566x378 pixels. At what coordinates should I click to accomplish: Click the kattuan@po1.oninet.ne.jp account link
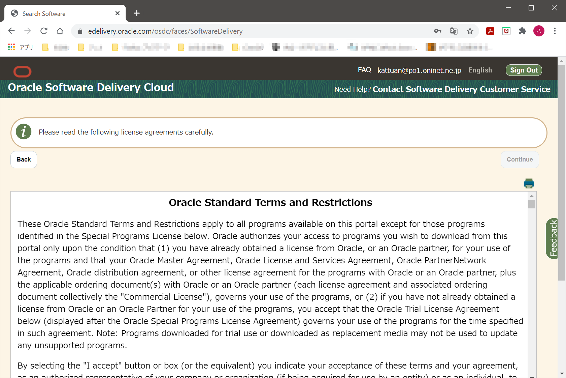[419, 70]
